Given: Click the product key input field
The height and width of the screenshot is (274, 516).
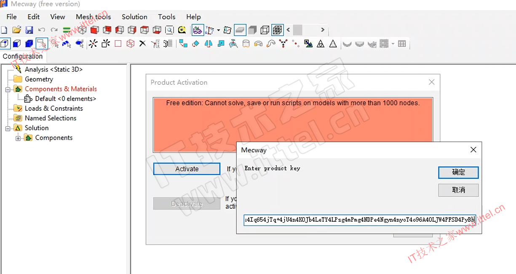Looking at the screenshot, I should click(x=360, y=219).
